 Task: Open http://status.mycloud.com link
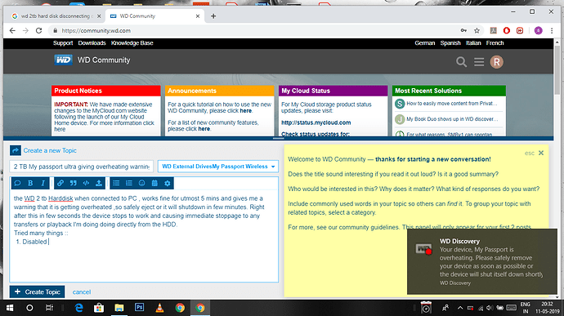click(316, 122)
